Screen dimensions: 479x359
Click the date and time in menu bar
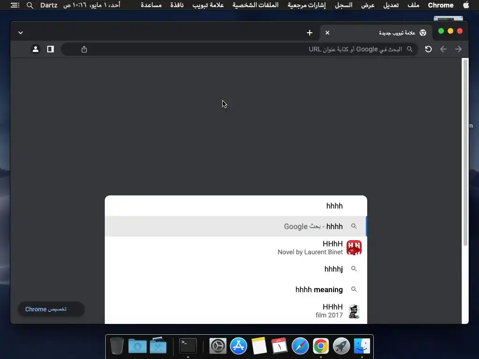pos(92,5)
